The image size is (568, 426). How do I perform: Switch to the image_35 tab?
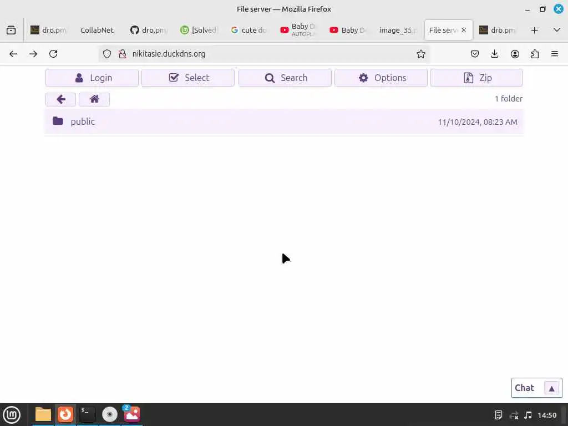click(x=398, y=31)
